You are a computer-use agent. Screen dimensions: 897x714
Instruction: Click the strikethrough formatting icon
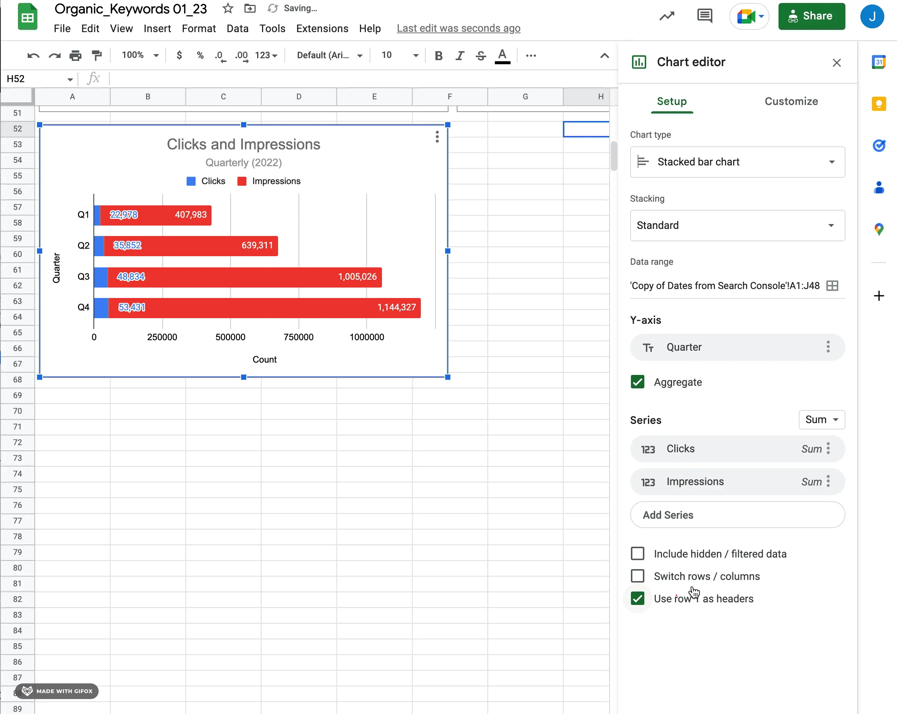[x=481, y=55]
